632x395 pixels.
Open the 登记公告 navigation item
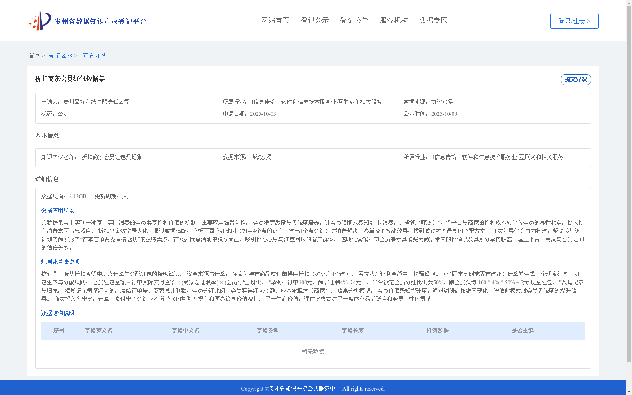pyautogui.click(x=354, y=21)
